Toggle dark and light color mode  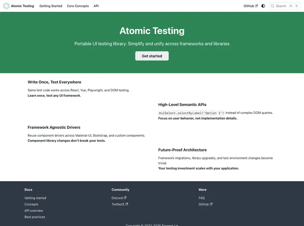click(263, 6)
